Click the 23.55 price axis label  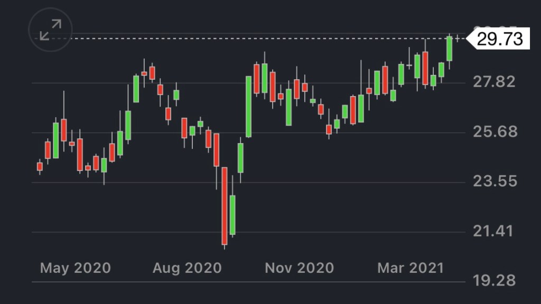(495, 182)
